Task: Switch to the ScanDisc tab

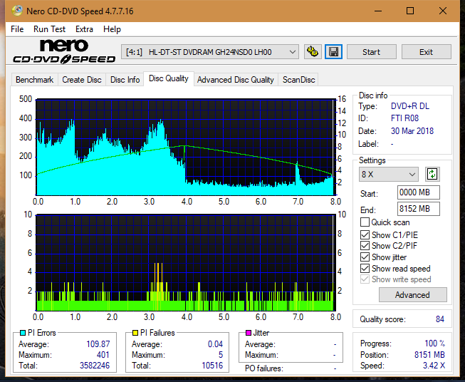Action: [x=298, y=80]
